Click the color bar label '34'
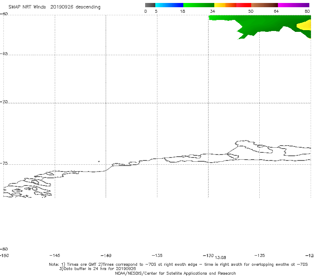314x276 pixels. click(x=213, y=11)
